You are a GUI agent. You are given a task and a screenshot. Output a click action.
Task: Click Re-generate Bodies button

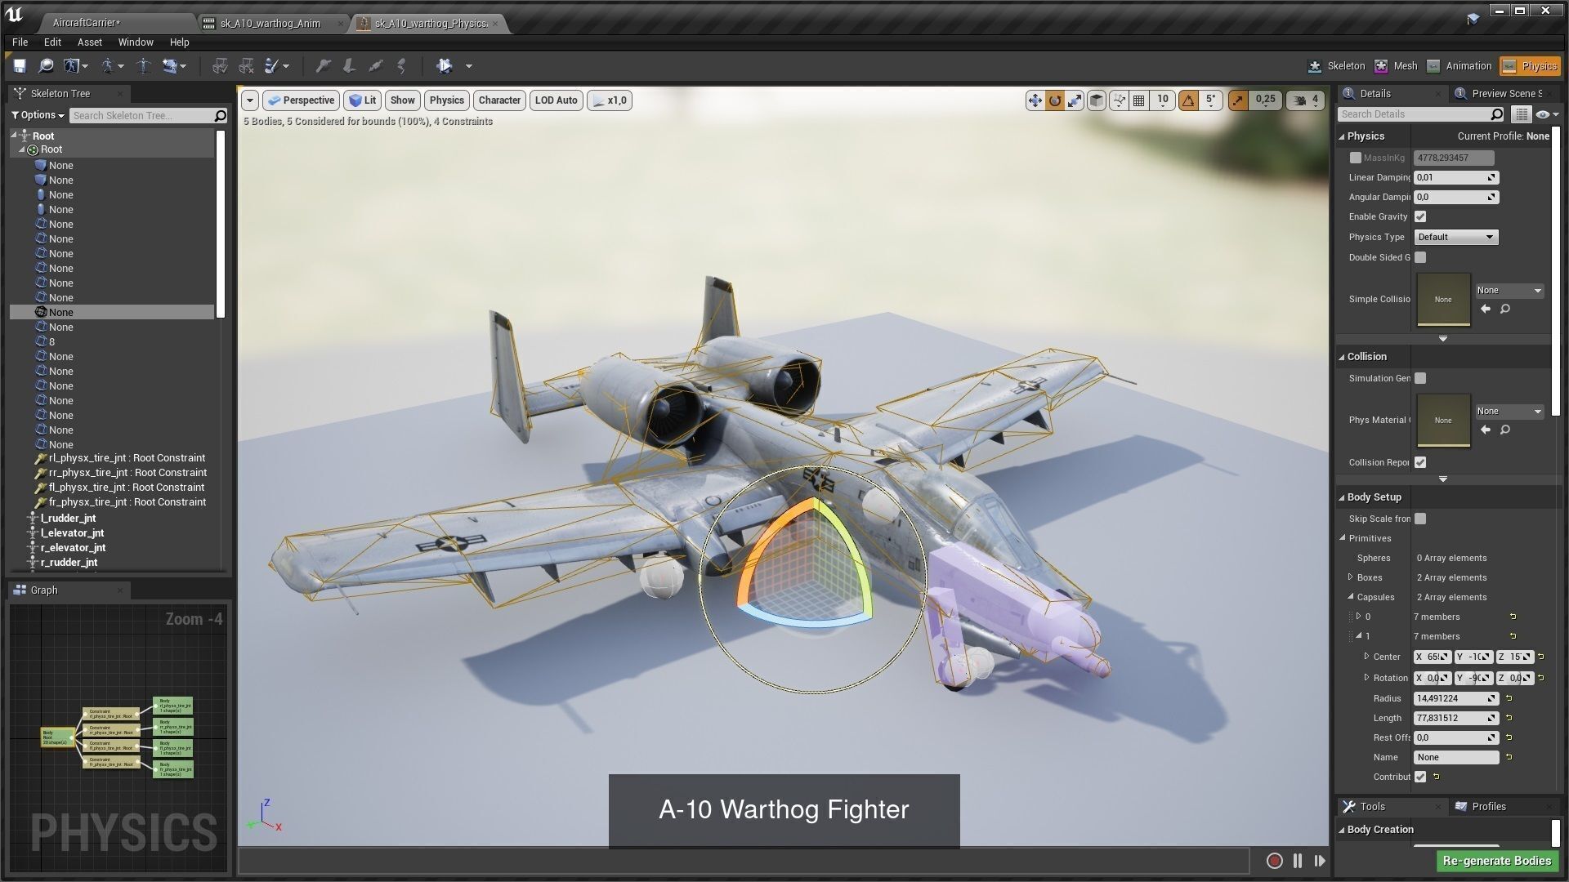(x=1496, y=861)
